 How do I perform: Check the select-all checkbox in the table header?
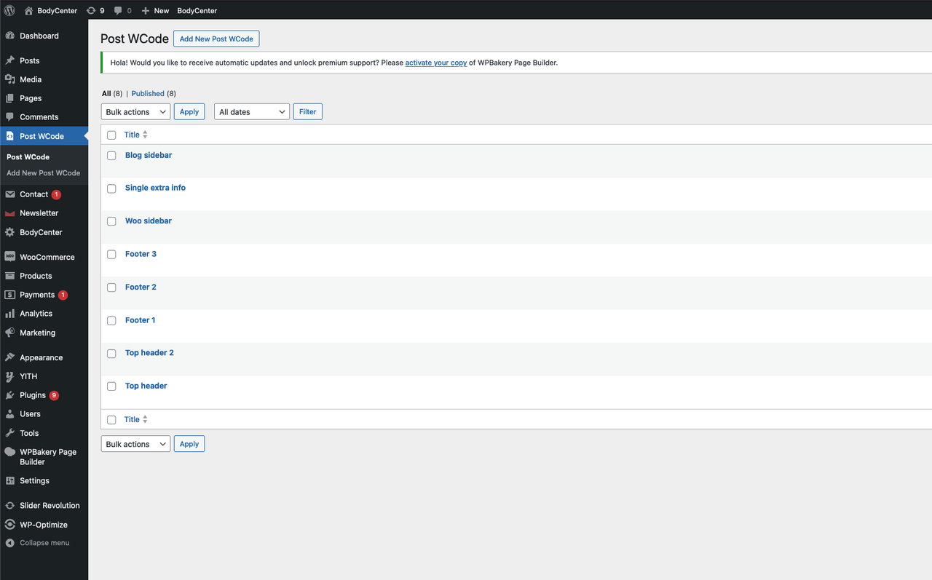pyautogui.click(x=111, y=135)
